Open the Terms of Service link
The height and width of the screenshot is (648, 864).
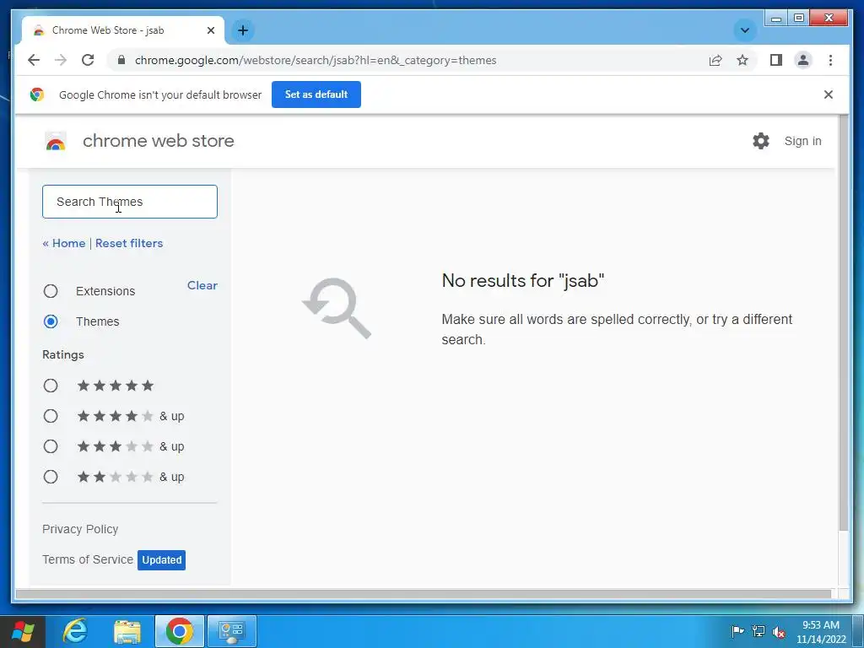88,559
